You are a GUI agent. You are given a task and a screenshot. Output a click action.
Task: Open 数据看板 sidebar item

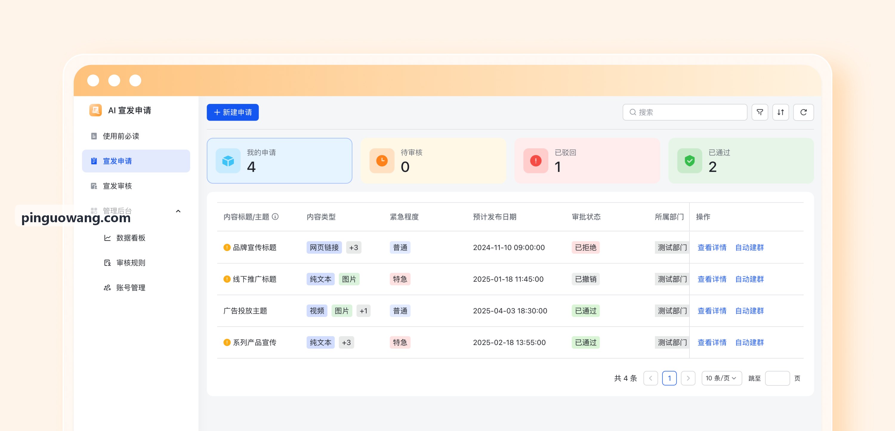coord(136,238)
